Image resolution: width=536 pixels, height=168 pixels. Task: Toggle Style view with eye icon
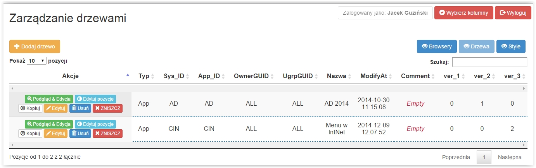(511, 46)
